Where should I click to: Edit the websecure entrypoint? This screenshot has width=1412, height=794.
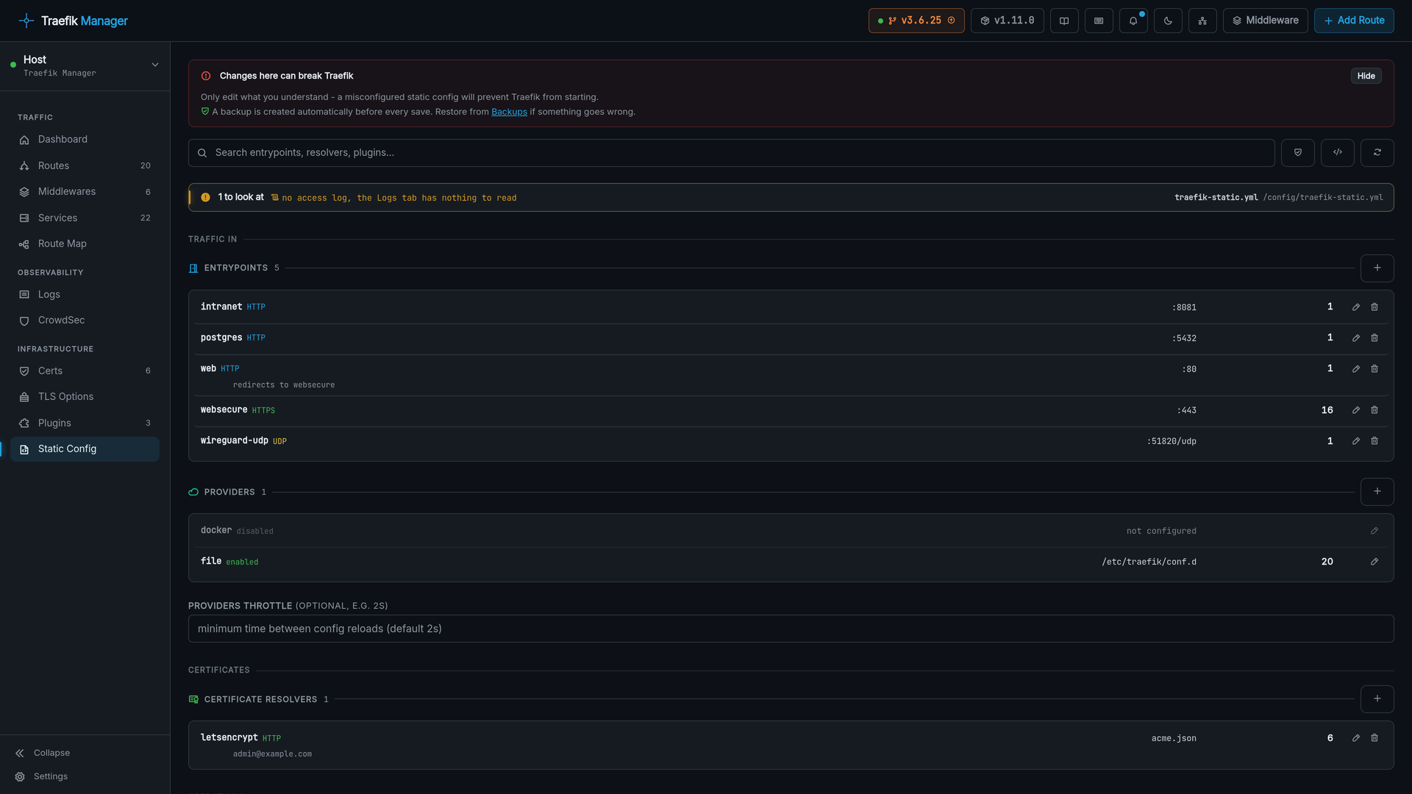(x=1356, y=410)
